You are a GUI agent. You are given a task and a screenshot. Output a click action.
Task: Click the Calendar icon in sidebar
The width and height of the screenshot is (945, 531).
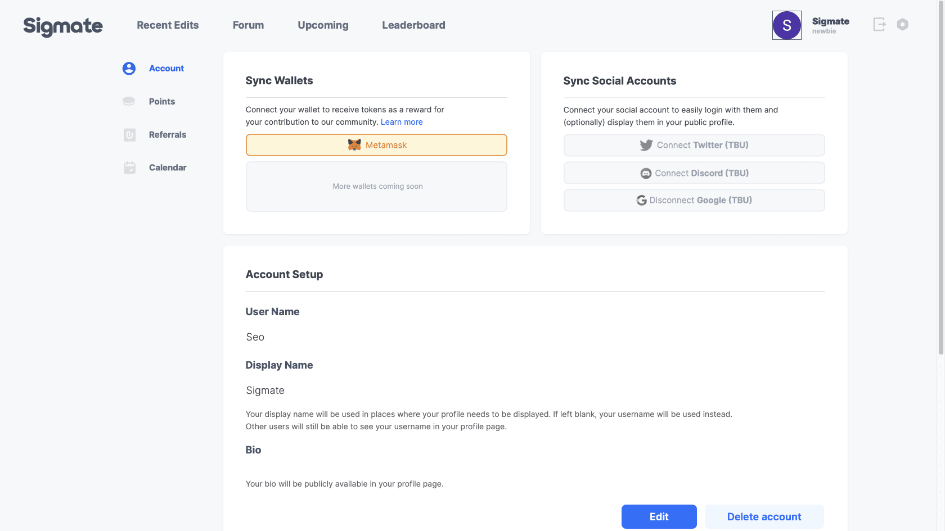pos(129,167)
